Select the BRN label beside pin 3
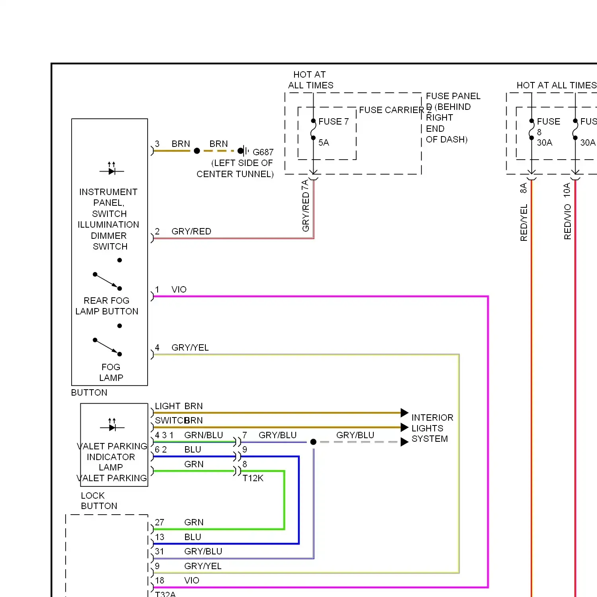Image resolution: width=597 pixels, height=597 pixels. click(x=181, y=144)
